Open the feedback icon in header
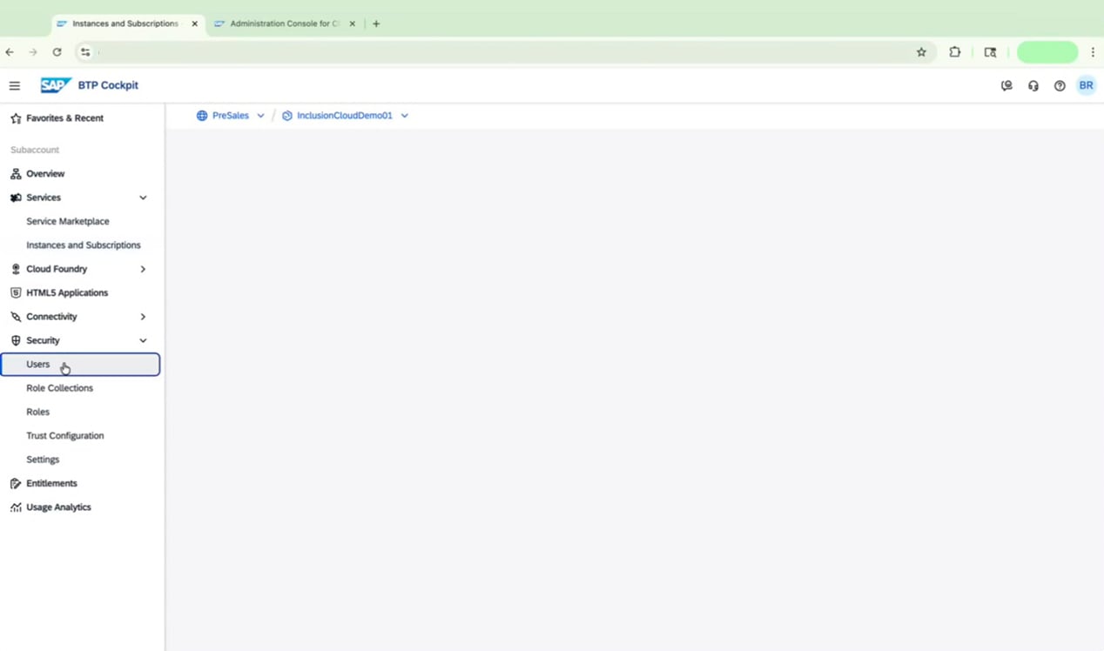 [x=1006, y=85]
